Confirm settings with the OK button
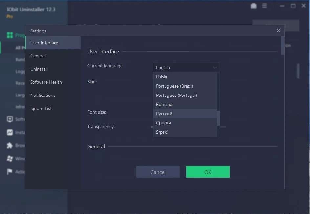 coord(208,172)
